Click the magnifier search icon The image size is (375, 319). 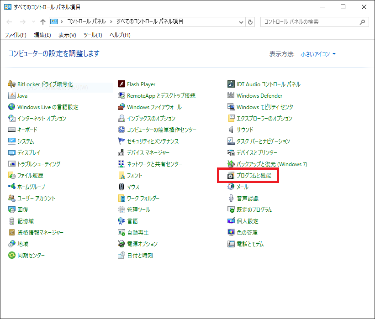(x=362, y=22)
